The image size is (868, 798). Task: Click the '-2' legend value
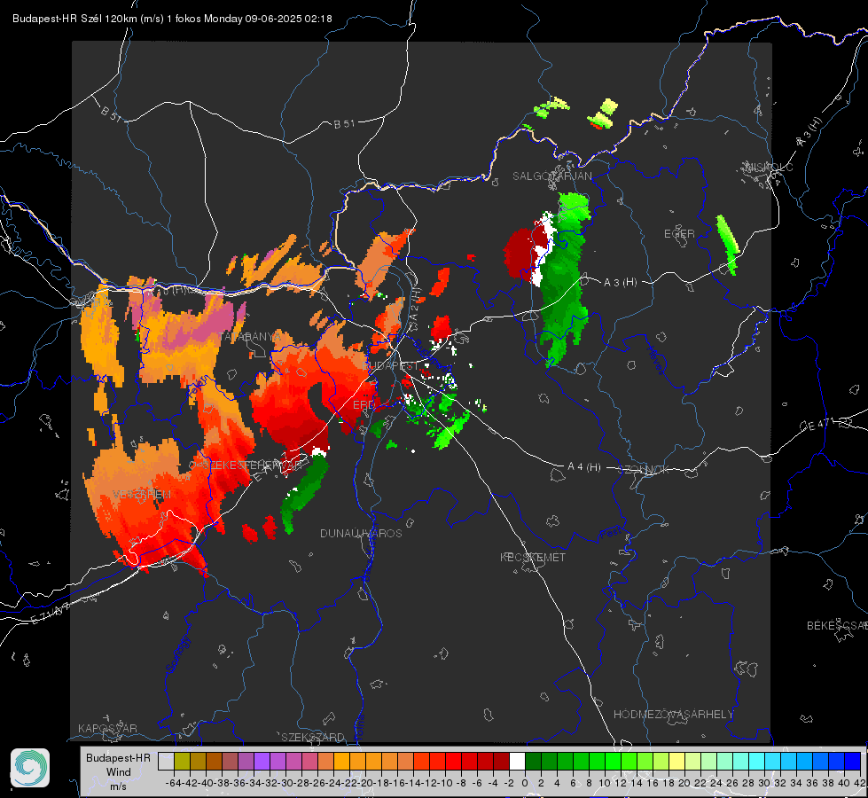[x=508, y=783]
